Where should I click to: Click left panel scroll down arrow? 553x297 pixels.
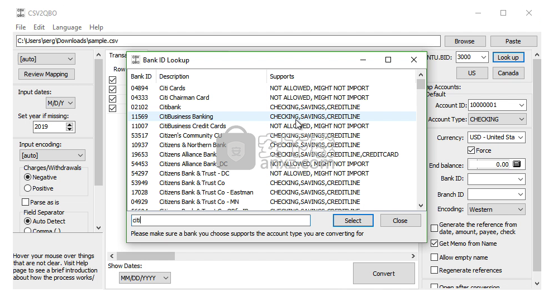pos(99,228)
